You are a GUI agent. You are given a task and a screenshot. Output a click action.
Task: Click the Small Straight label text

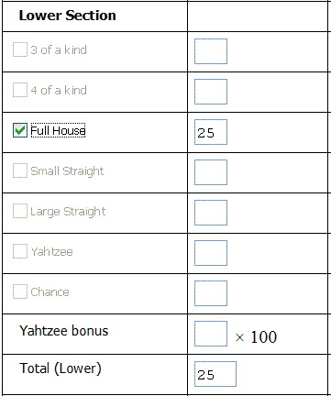pos(67,170)
